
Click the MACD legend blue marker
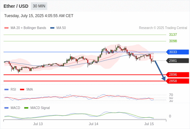(6, 108)
